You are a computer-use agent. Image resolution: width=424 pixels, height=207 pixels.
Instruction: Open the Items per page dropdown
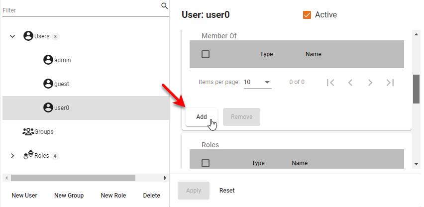point(257,82)
